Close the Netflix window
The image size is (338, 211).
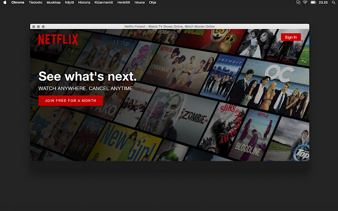pyautogui.click(x=34, y=27)
